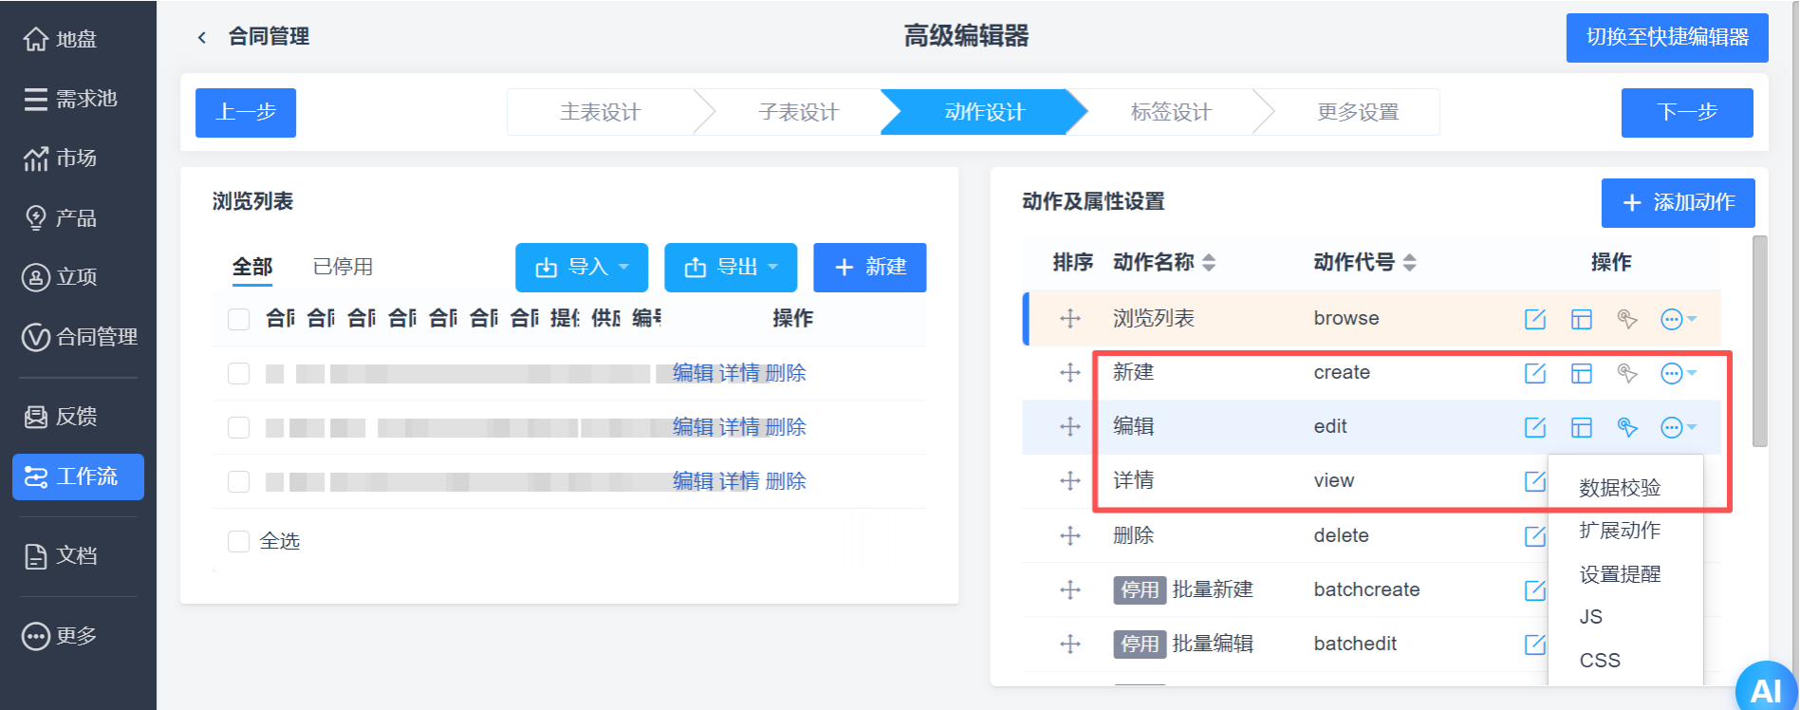Sort by 动作名称 column arrows
Screen dimensions: 1800x710
tap(1209, 263)
